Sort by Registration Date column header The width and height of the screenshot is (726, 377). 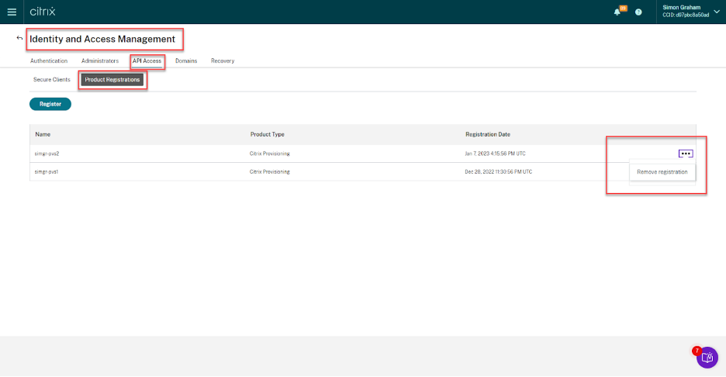(x=487, y=134)
